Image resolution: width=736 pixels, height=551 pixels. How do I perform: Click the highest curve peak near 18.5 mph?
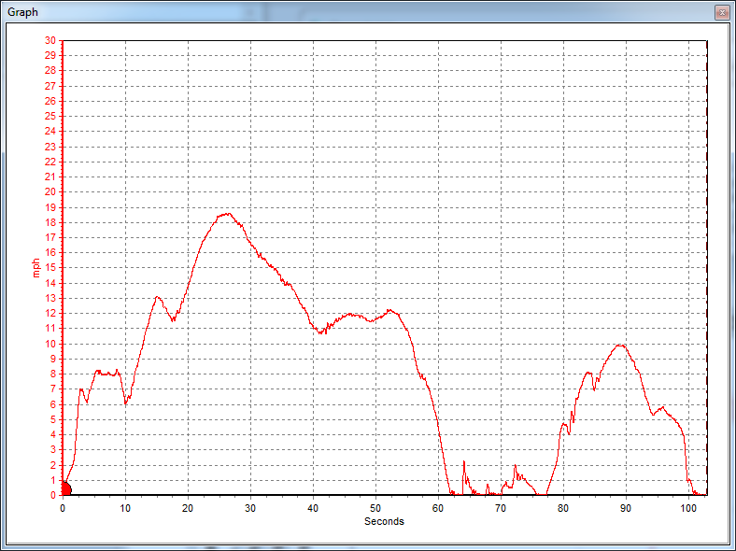point(225,214)
